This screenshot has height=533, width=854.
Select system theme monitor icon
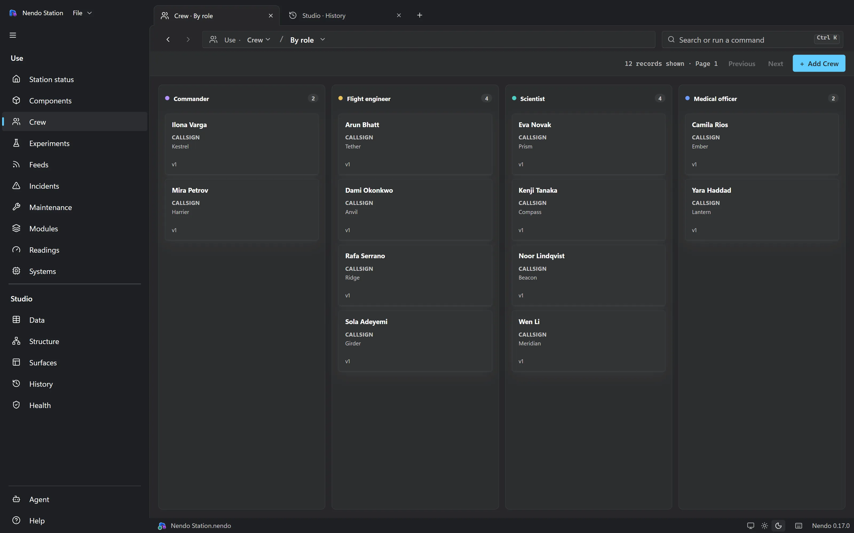[x=751, y=526]
